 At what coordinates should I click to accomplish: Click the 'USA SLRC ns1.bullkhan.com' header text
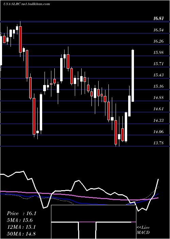[27, 4]
